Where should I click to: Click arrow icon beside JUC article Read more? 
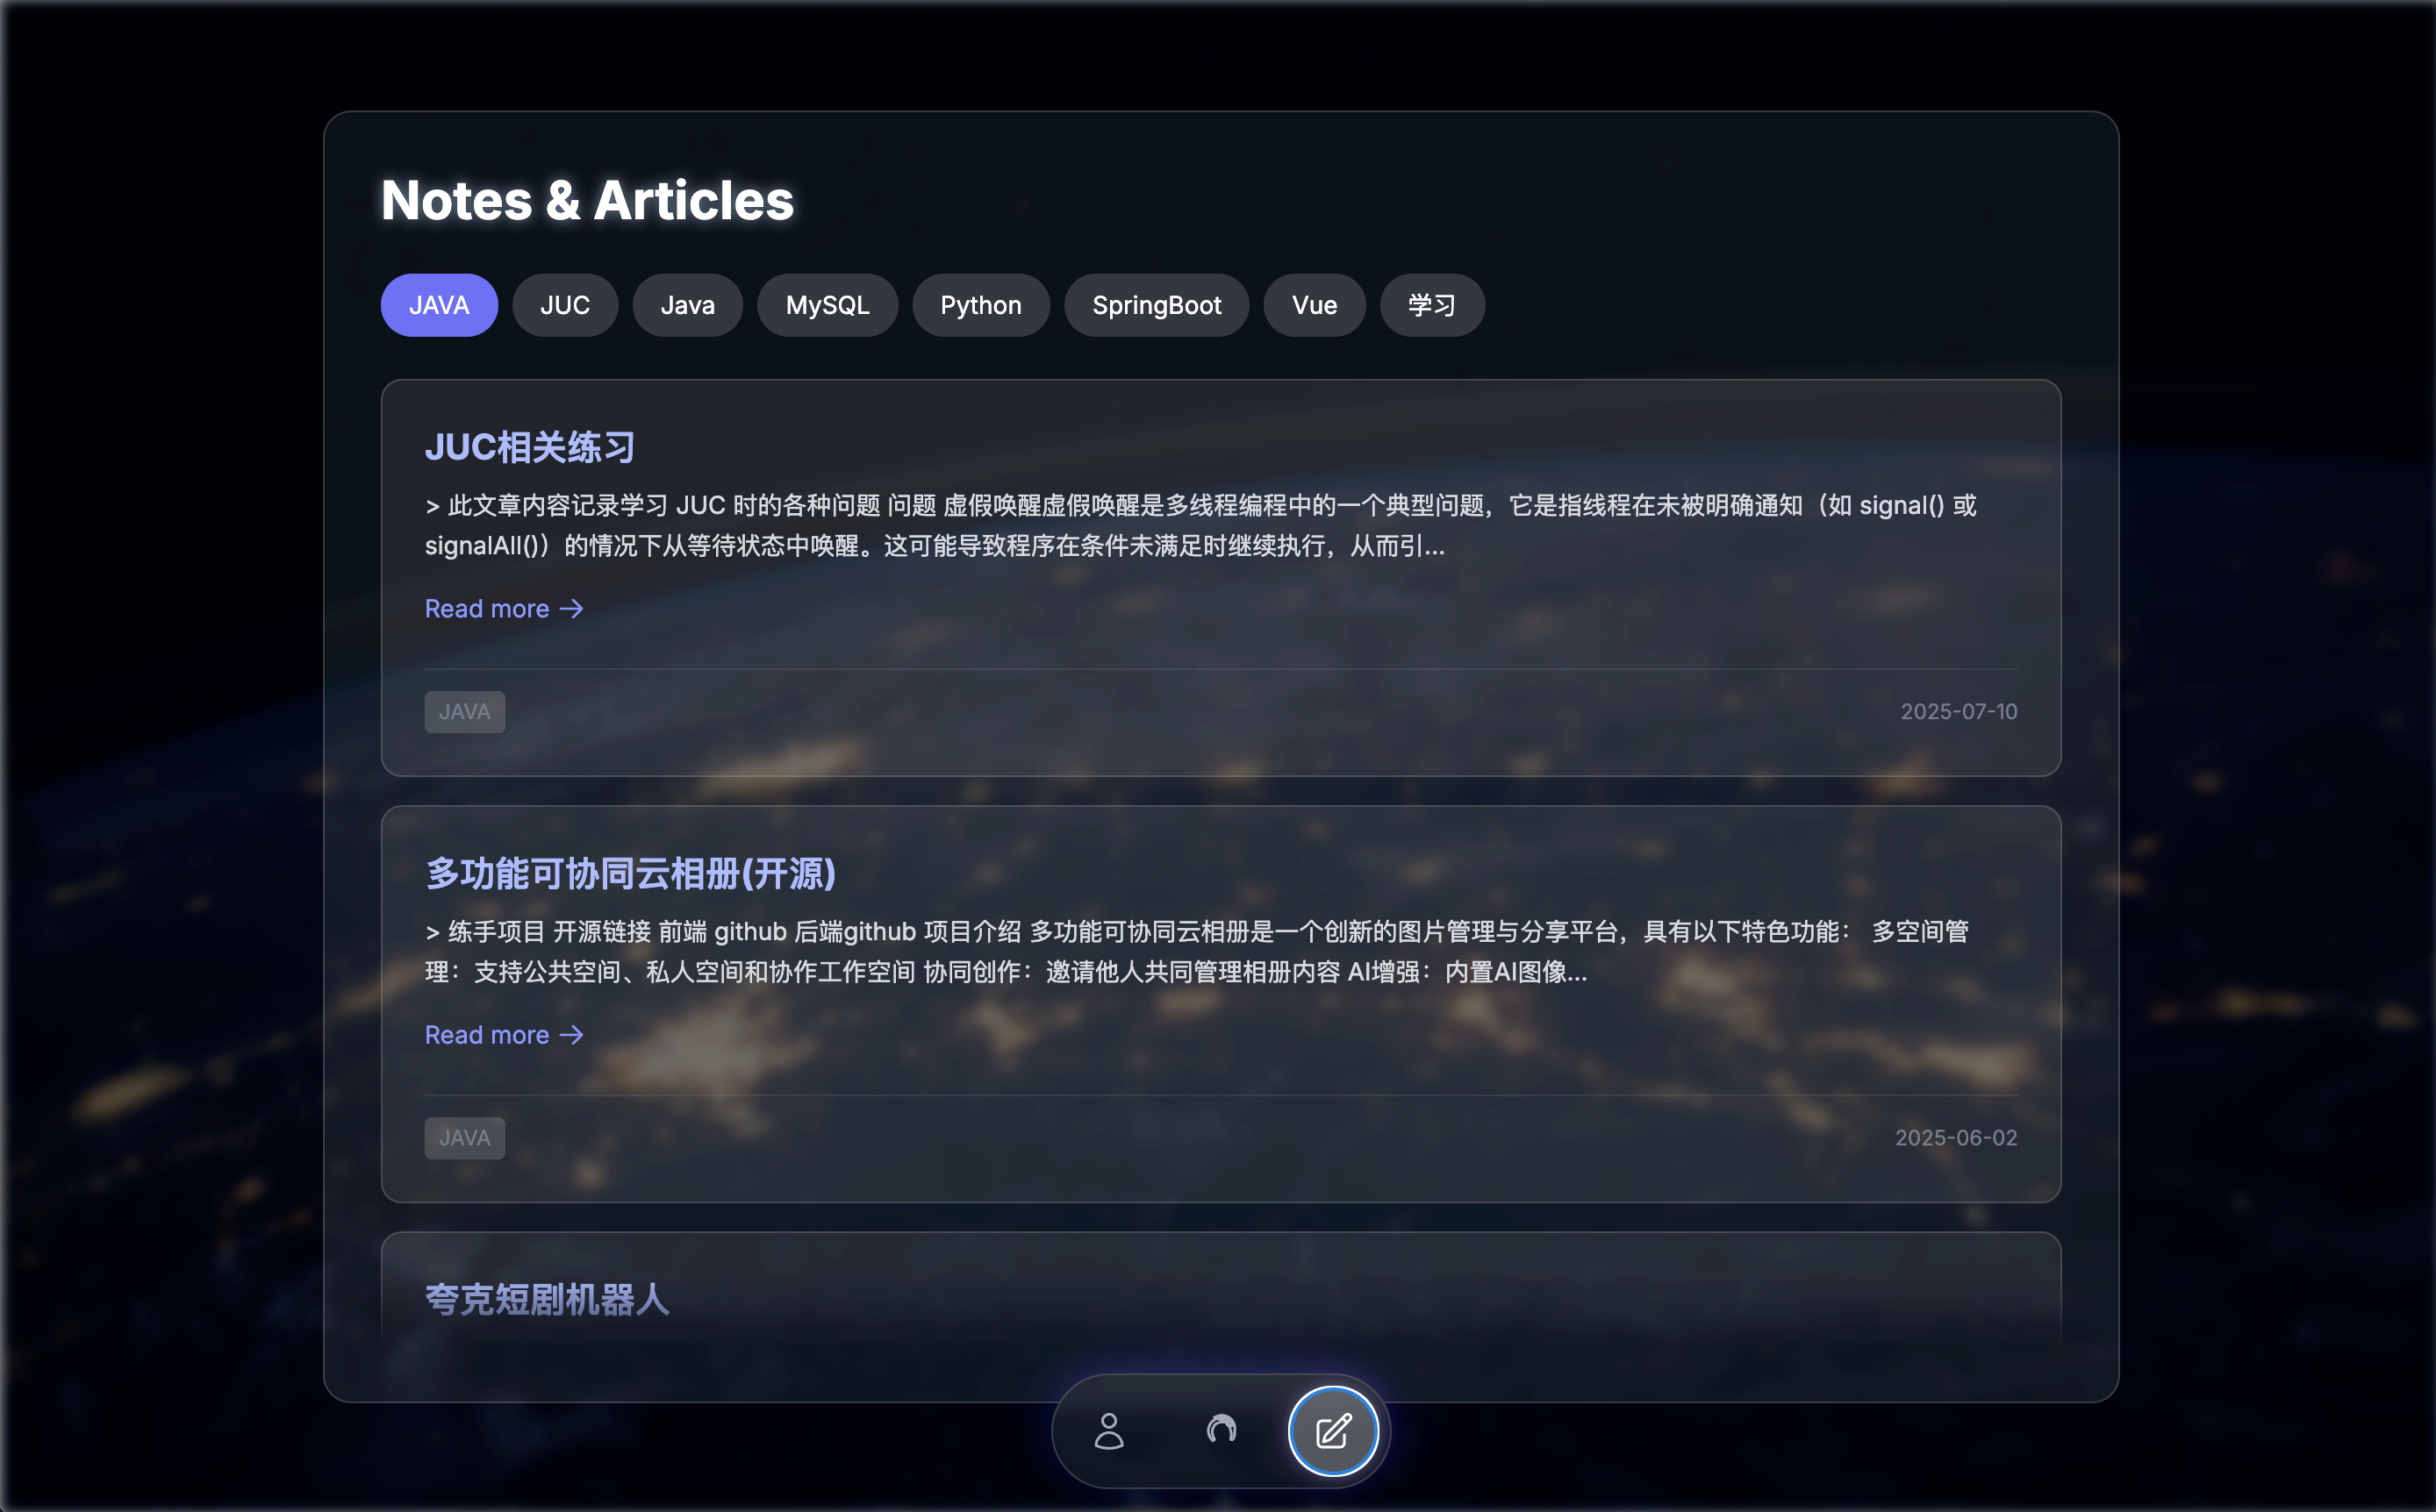pyautogui.click(x=571, y=609)
